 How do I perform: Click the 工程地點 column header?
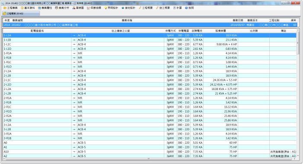pos(274,20)
